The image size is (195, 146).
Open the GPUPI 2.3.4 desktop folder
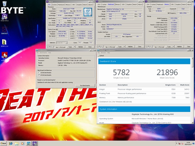(x=5, y=43)
